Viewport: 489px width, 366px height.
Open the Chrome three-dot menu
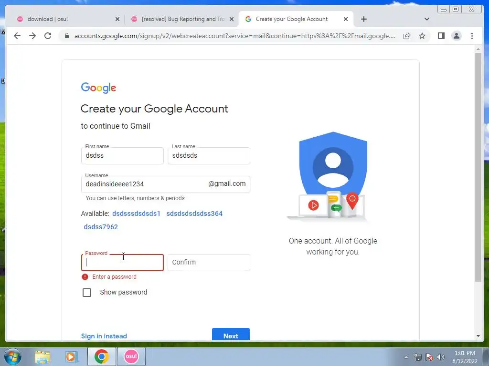tap(472, 36)
